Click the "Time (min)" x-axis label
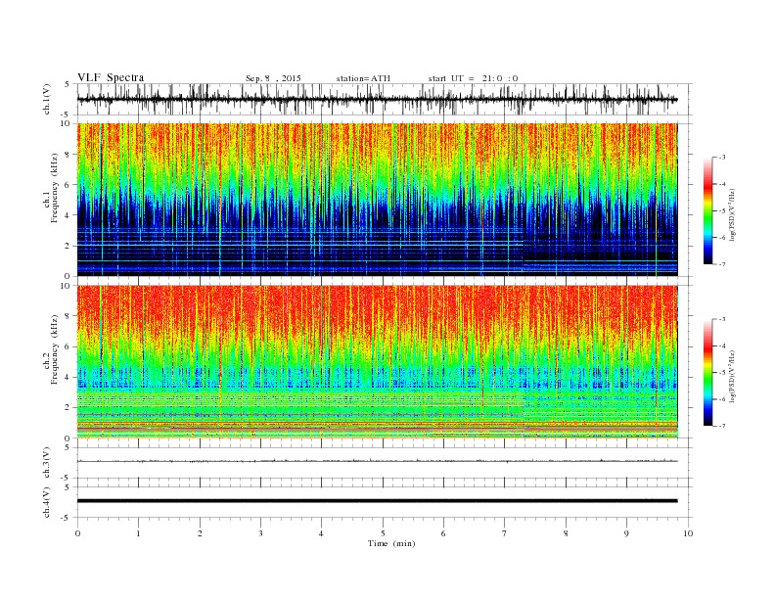Screen dimensions: 775x599 (x=391, y=543)
